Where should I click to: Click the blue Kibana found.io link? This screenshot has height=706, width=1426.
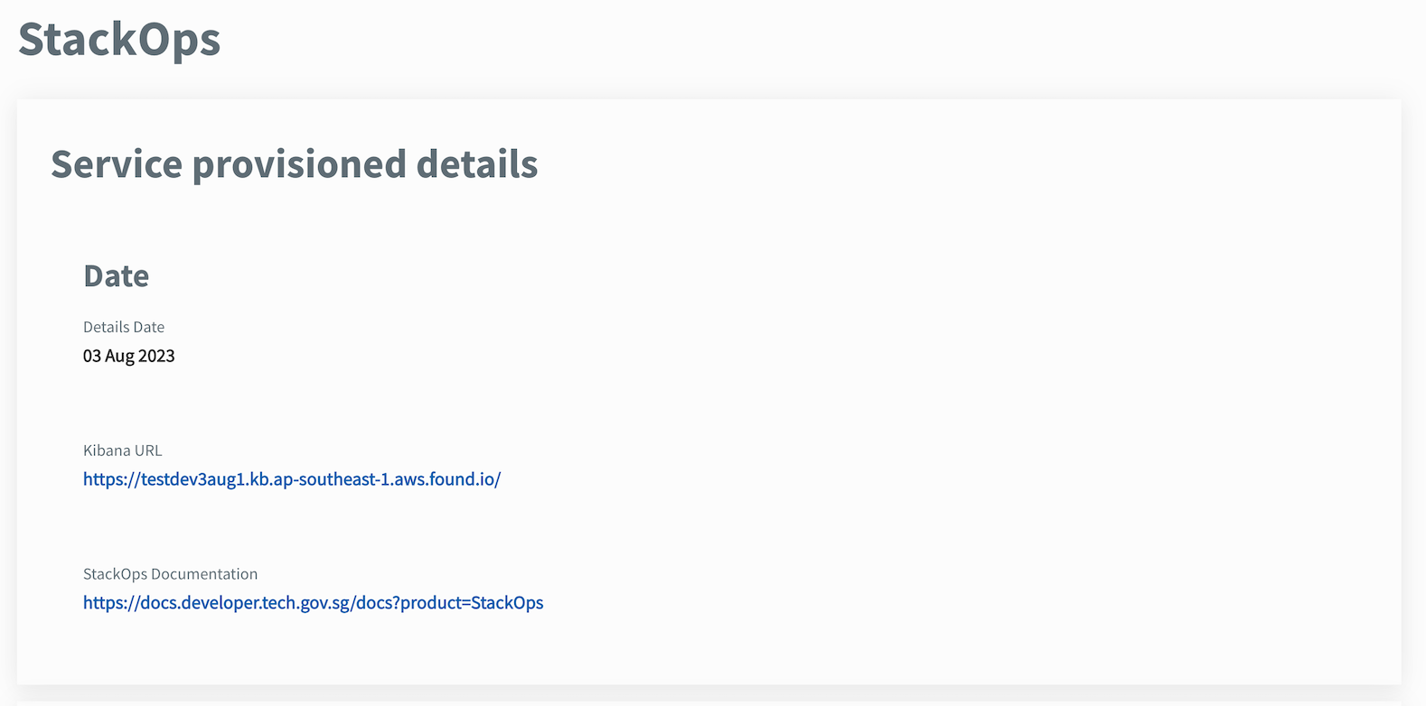(291, 479)
